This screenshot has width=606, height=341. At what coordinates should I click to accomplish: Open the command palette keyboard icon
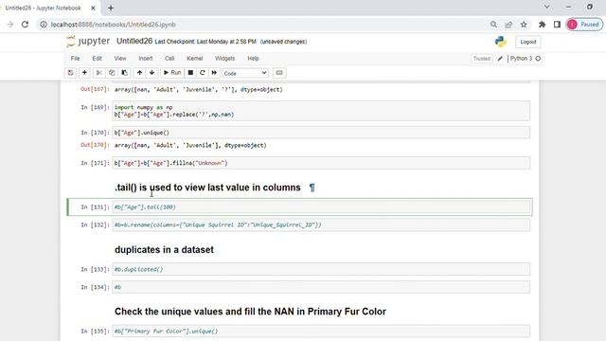pyautogui.click(x=279, y=73)
